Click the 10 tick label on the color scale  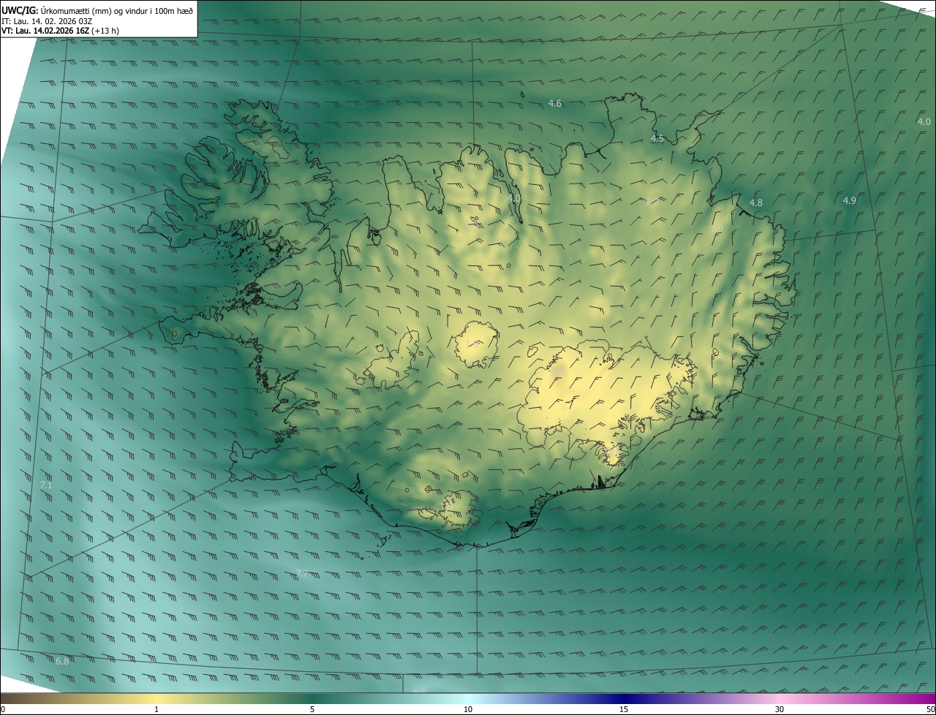[x=468, y=710]
